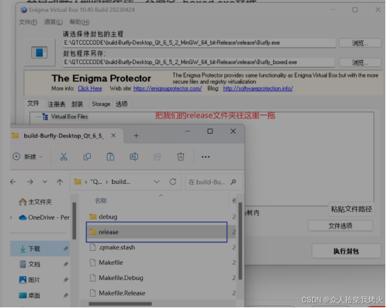The image size is (386, 308).
Task: Click the Copy icon in Explorer toolbar
Action: (x=87, y=157)
